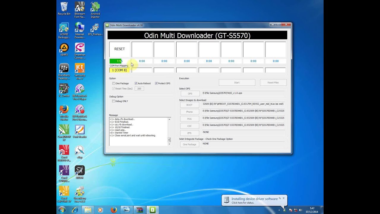The height and width of the screenshot is (214, 380).
Task: Open EFS_Professional desktop shortcut
Action: pyautogui.click(x=95, y=29)
